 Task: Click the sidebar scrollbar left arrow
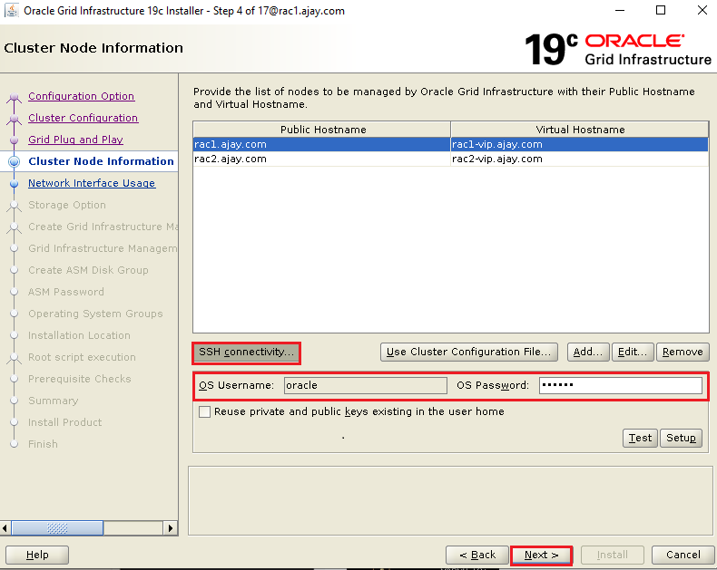(x=5, y=528)
